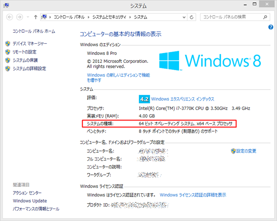Open コントロール パネル ホーム link
This screenshot has width=277, height=221.
click(34, 31)
